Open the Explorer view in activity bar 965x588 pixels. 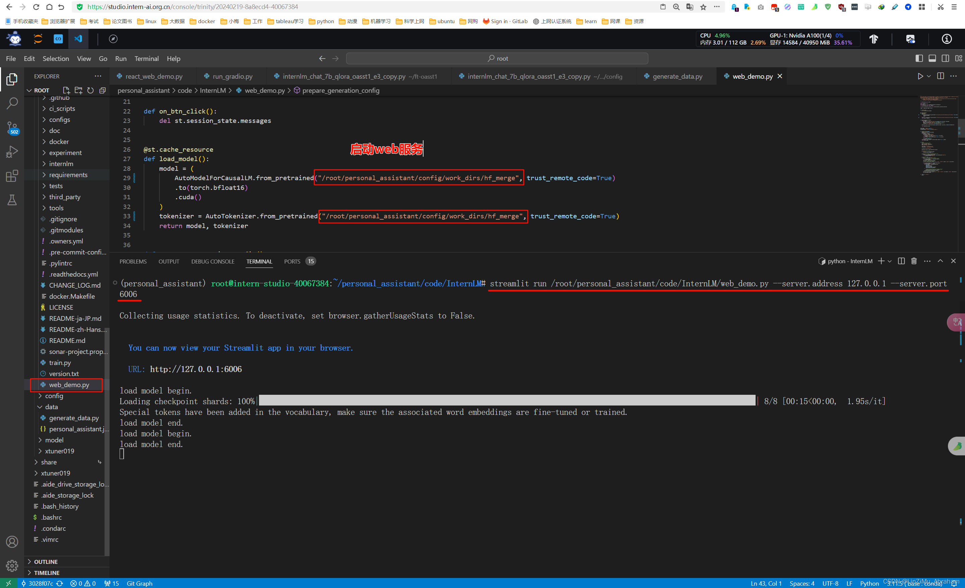[12, 79]
